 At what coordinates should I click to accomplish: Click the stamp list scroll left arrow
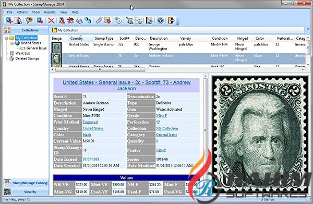pyautogui.click(x=53, y=70)
